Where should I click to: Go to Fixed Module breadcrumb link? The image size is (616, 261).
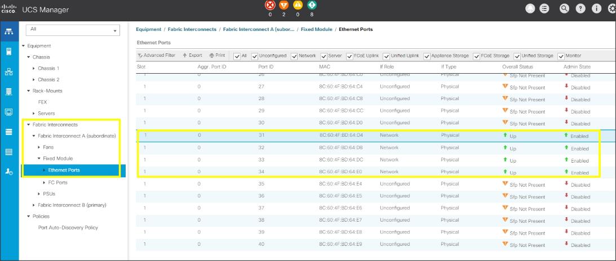point(317,29)
